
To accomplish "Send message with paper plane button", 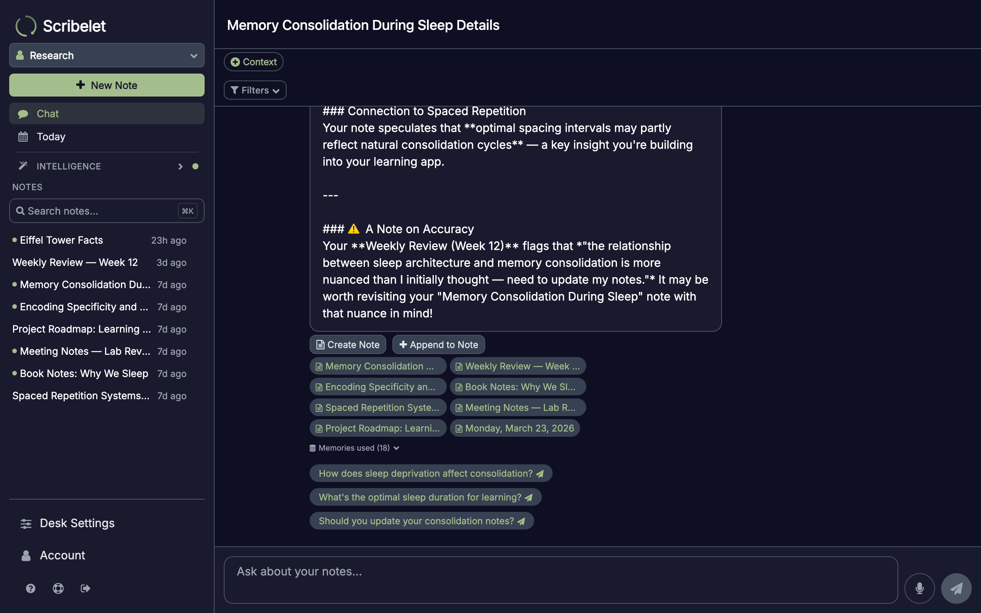I will click(x=956, y=588).
